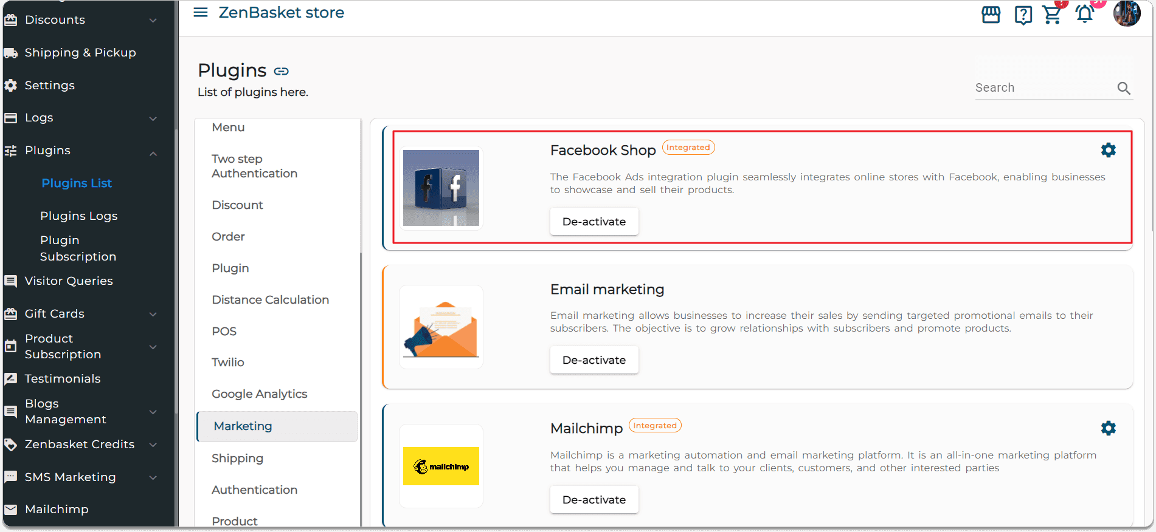The image size is (1156, 532).
Task: Expand Gift Cards in sidebar
Action: point(153,314)
